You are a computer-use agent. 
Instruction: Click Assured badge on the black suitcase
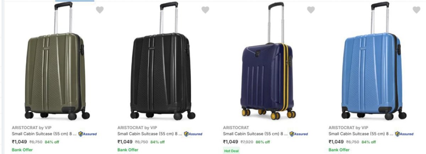pyautogui.click(x=193, y=134)
